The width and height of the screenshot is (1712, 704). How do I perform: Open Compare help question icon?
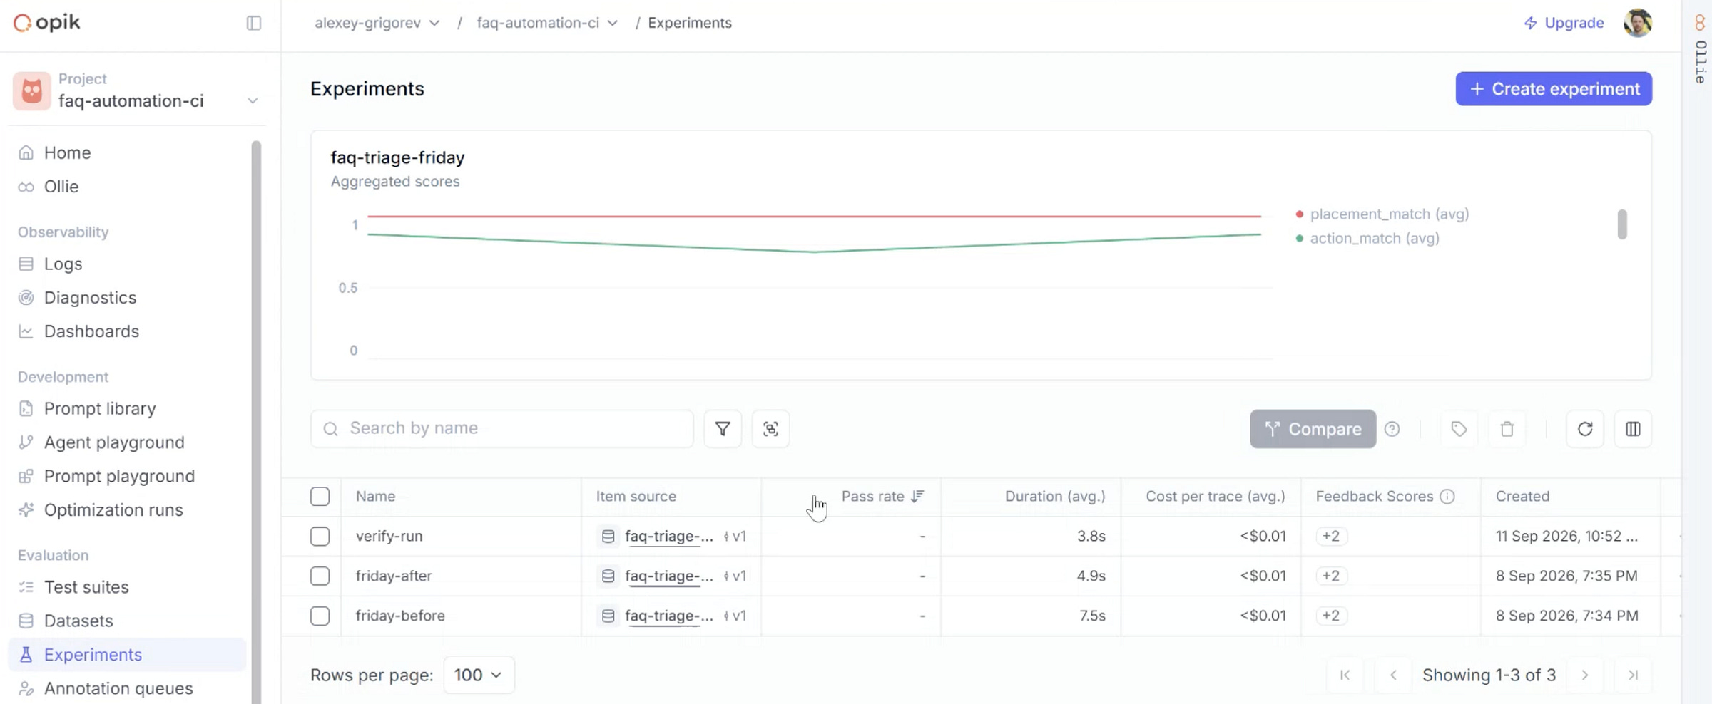coord(1392,429)
